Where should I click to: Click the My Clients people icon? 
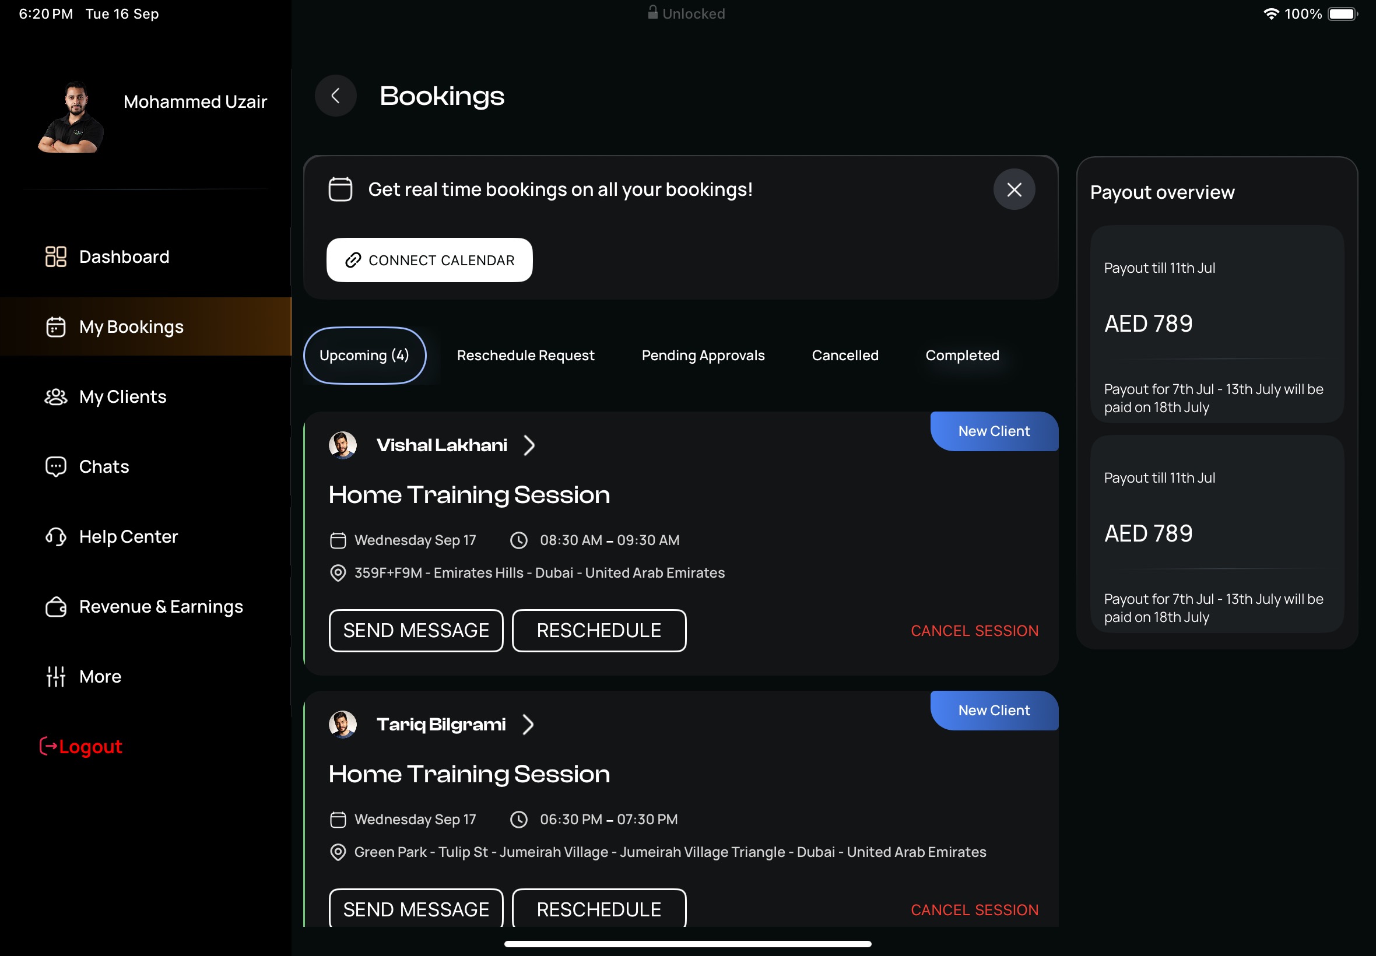(56, 396)
